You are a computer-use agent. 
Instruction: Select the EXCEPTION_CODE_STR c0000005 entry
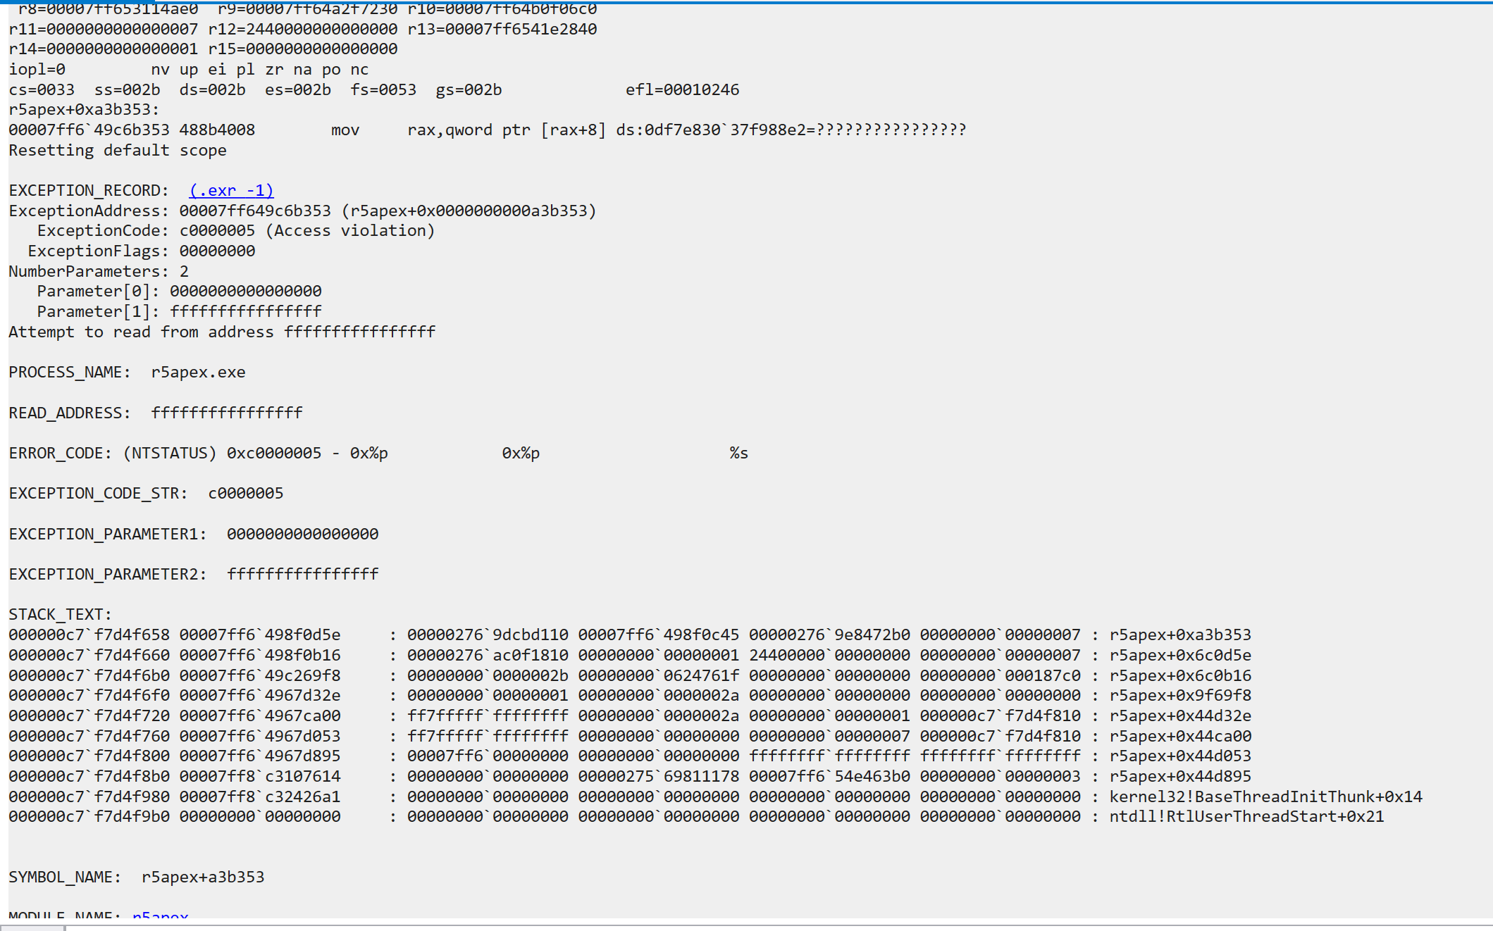146,494
